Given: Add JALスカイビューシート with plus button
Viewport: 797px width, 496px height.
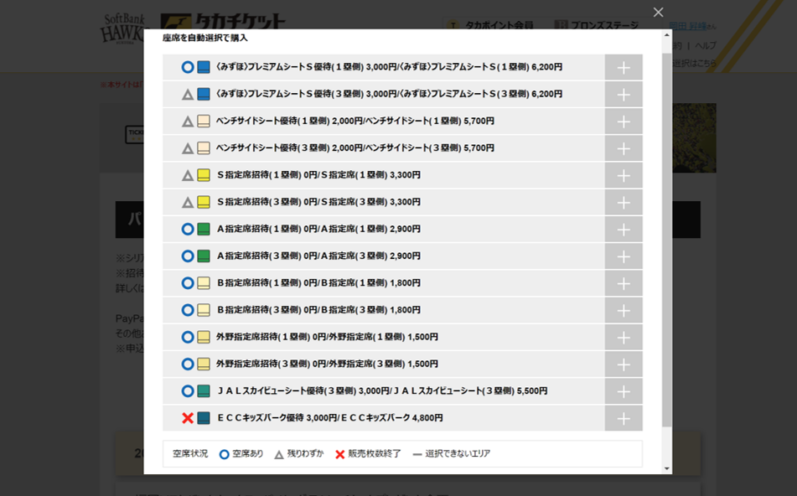Looking at the screenshot, I should (x=623, y=391).
